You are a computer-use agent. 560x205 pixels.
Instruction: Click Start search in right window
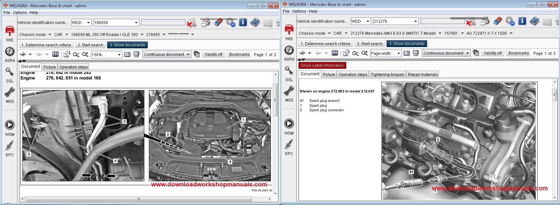pos(370,44)
